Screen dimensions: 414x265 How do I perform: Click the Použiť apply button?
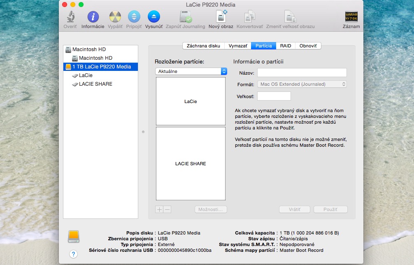point(330,209)
